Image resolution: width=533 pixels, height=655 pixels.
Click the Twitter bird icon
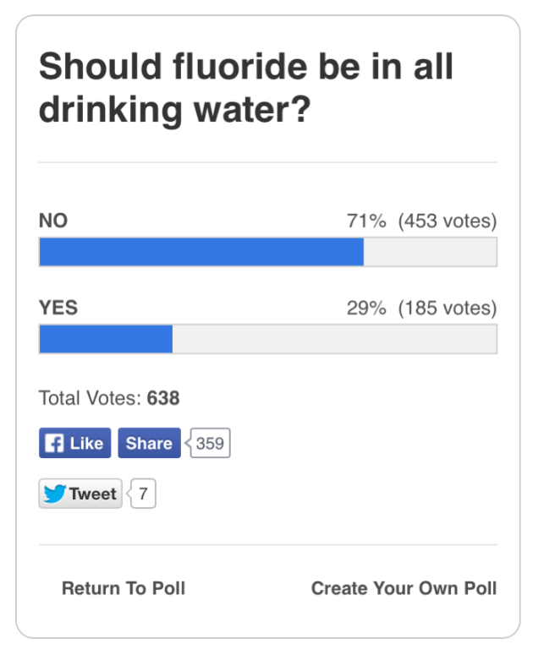[x=55, y=494]
